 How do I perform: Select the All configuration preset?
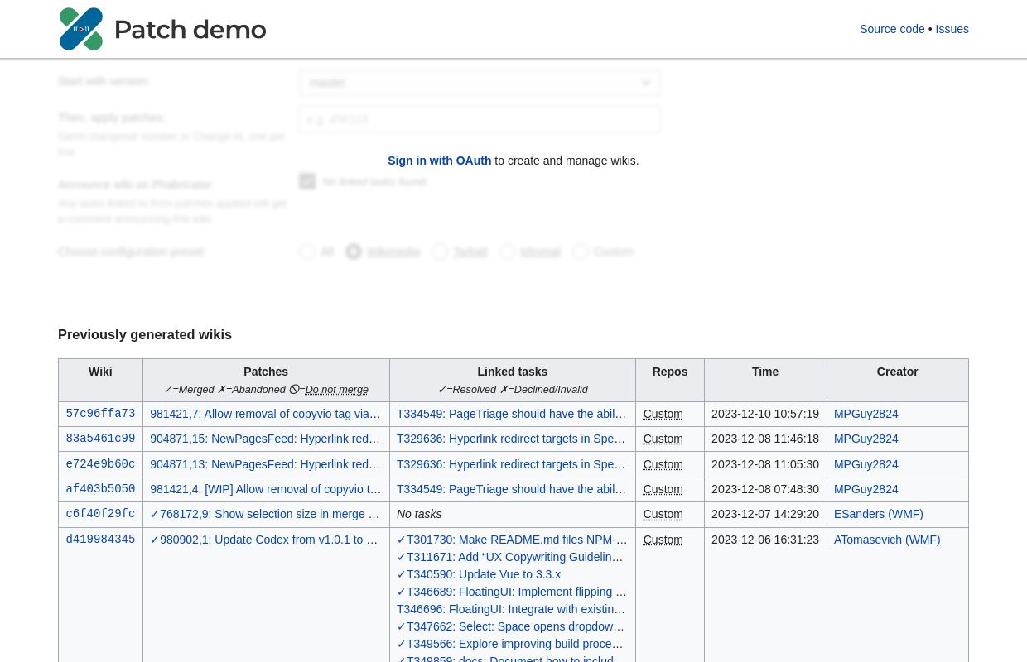pos(307,252)
